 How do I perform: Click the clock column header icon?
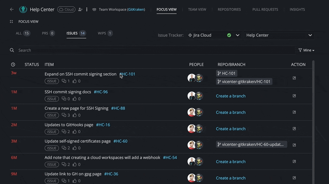13,65
